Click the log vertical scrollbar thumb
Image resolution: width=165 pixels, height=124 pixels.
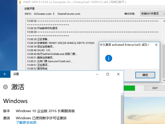tap(164, 61)
